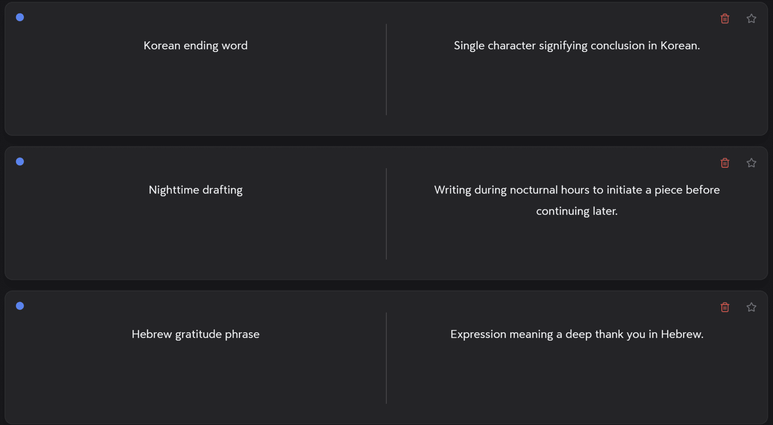Star the "Korean ending word" card
The image size is (773, 425).
coord(751,18)
